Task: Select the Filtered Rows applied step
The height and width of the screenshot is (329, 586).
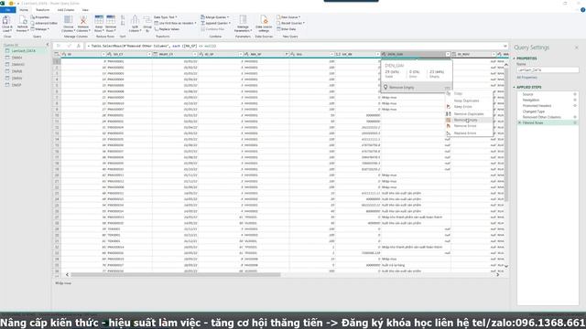Action: click(x=548, y=122)
